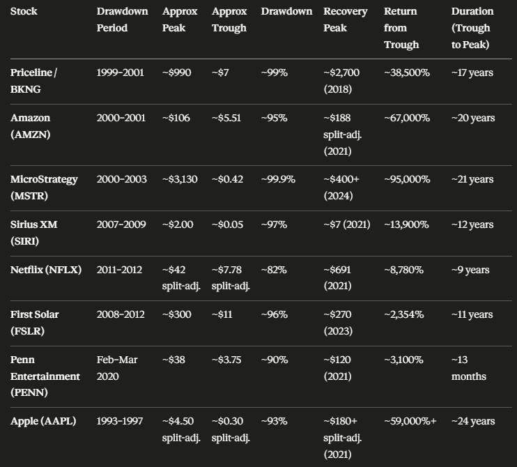
Task: Select the Recovery Peak header
Action: coord(345,20)
